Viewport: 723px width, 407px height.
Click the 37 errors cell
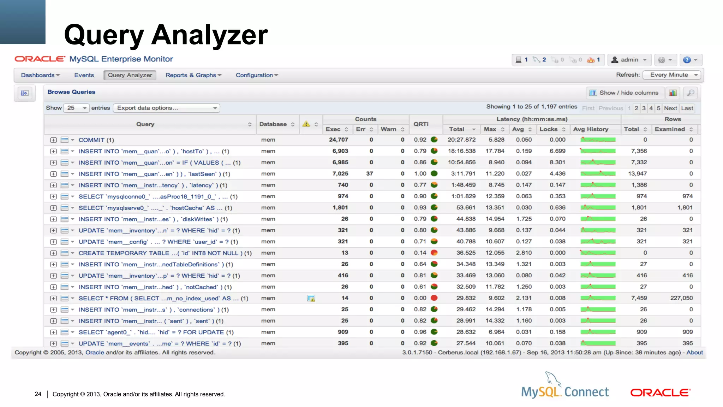coord(370,174)
